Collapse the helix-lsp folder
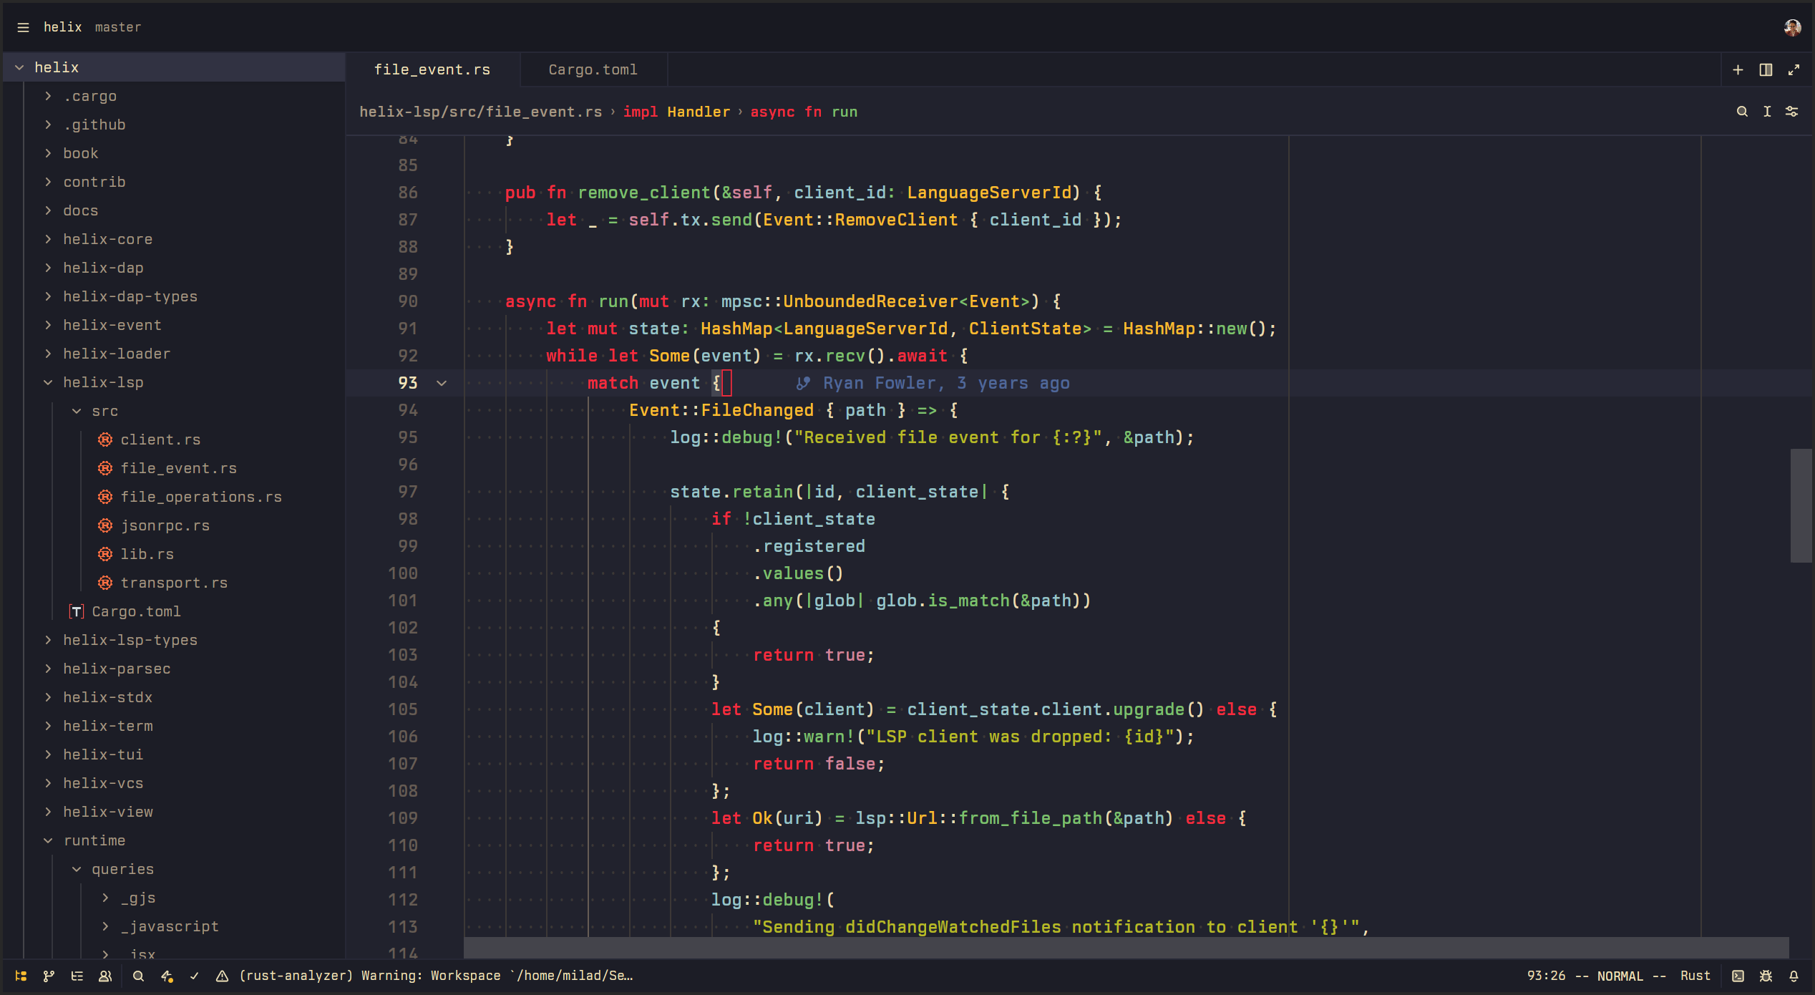1815x995 pixels. pyautogui.click(x=48, y=382)
